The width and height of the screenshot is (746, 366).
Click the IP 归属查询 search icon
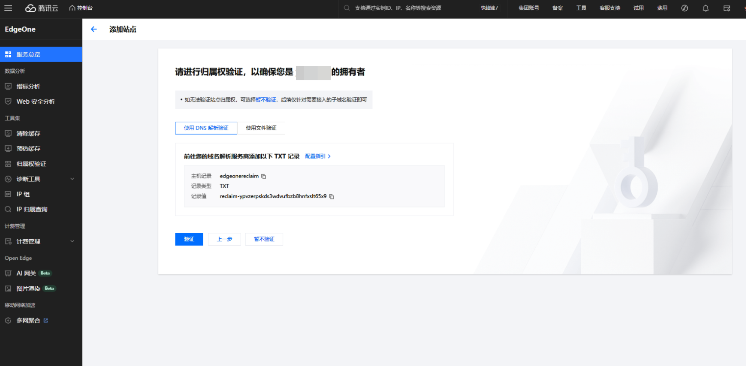8,209
